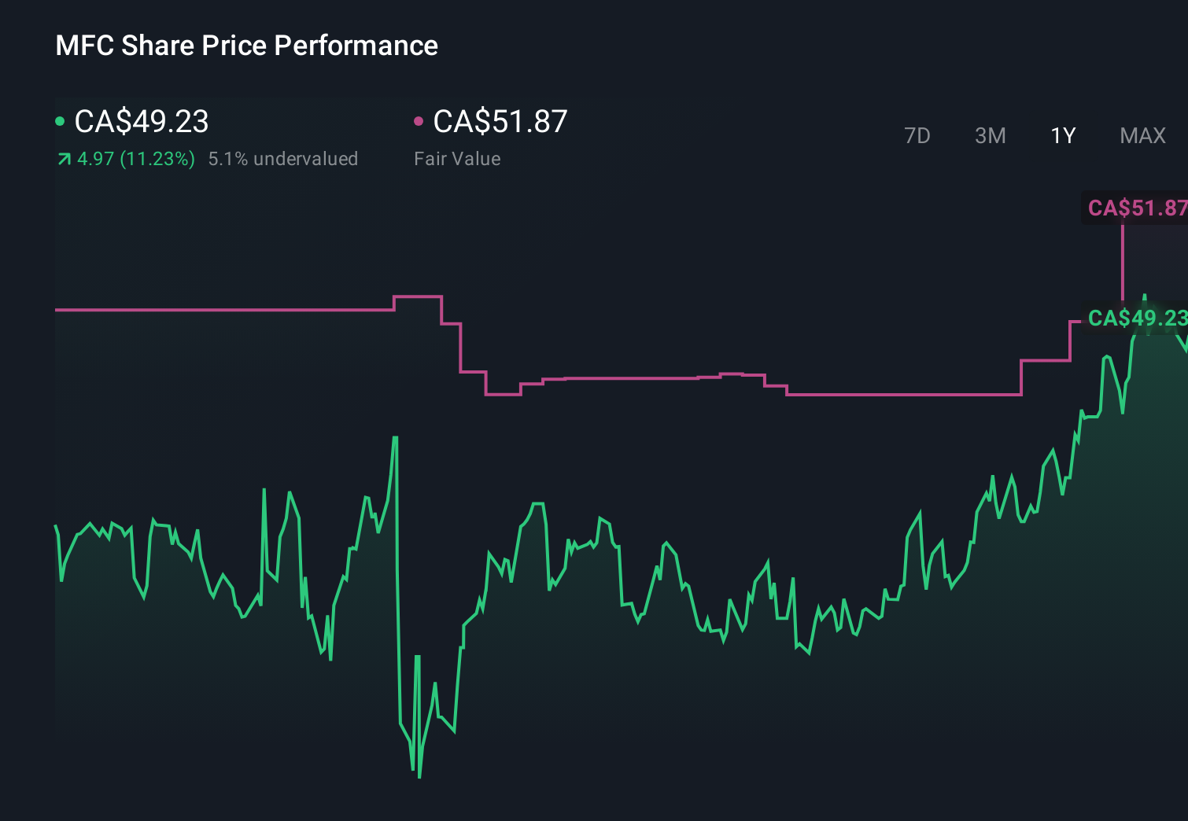Click the CA$51.87 fair value marker label
Image resolution: width=1188 pixels, height=821 pixels.
pyautogui.click(x=1135, y=208)
